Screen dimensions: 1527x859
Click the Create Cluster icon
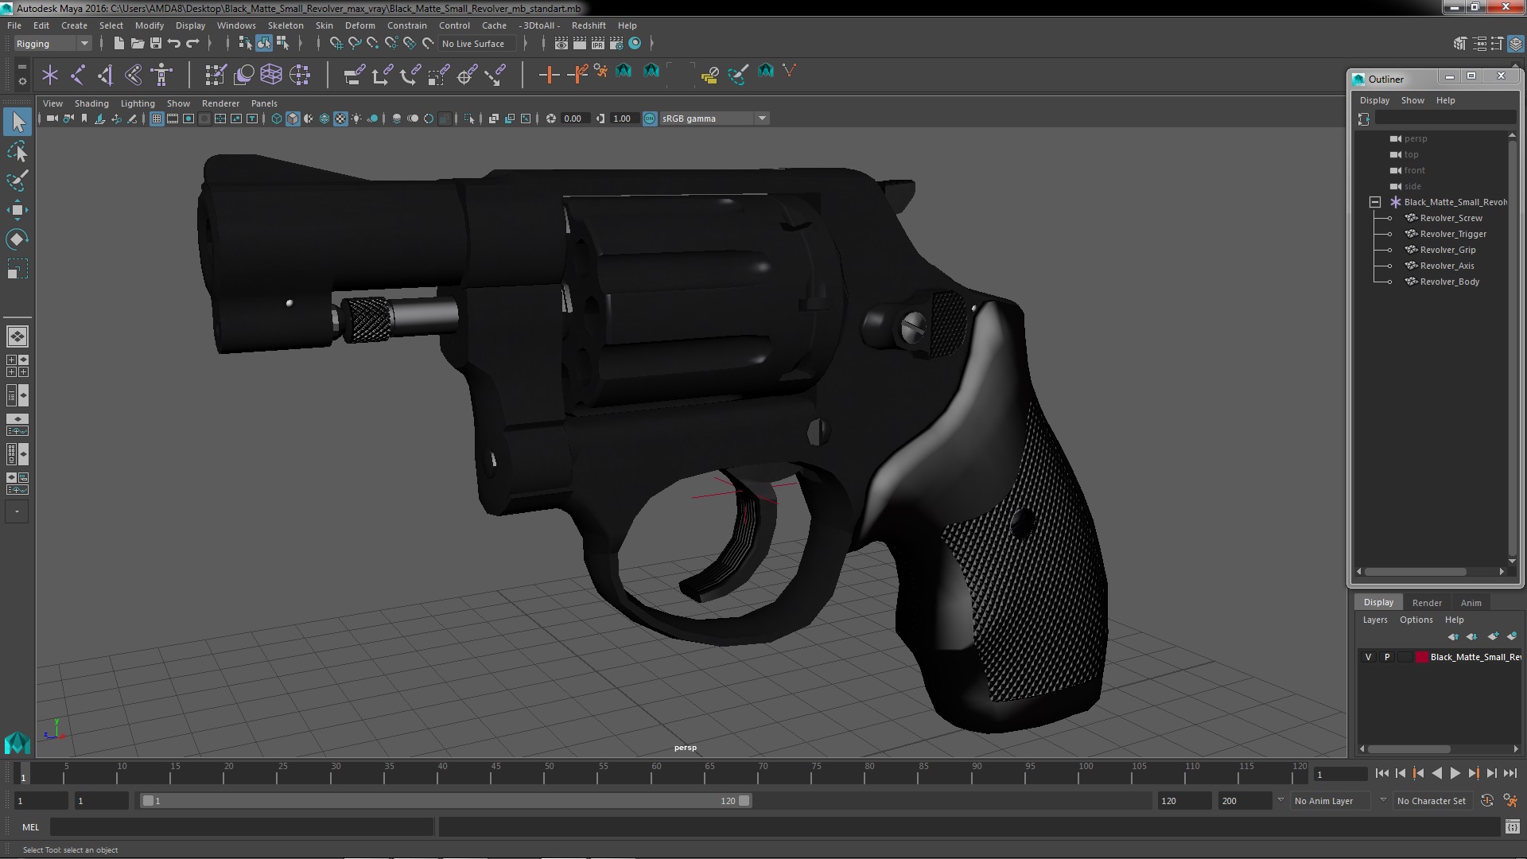(x=300, y=75)
